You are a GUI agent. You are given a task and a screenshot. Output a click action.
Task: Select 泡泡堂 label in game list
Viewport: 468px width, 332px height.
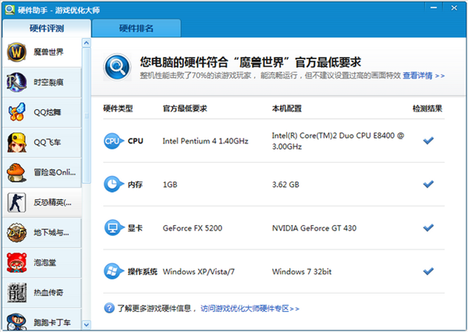(x=44, y=263)
